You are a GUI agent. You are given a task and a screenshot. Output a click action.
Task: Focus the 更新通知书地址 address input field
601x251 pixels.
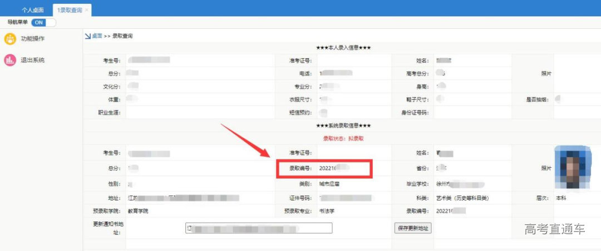tap(258, 228)
